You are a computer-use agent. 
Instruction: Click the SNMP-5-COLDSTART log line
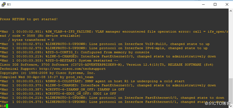tap(92, 81)
